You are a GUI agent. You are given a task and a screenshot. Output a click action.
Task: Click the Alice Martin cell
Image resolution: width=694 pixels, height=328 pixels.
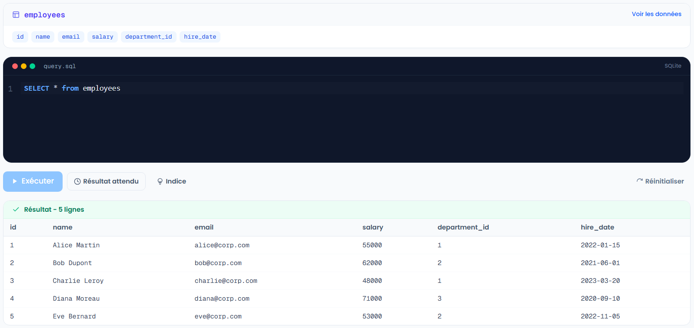point(76,245)
